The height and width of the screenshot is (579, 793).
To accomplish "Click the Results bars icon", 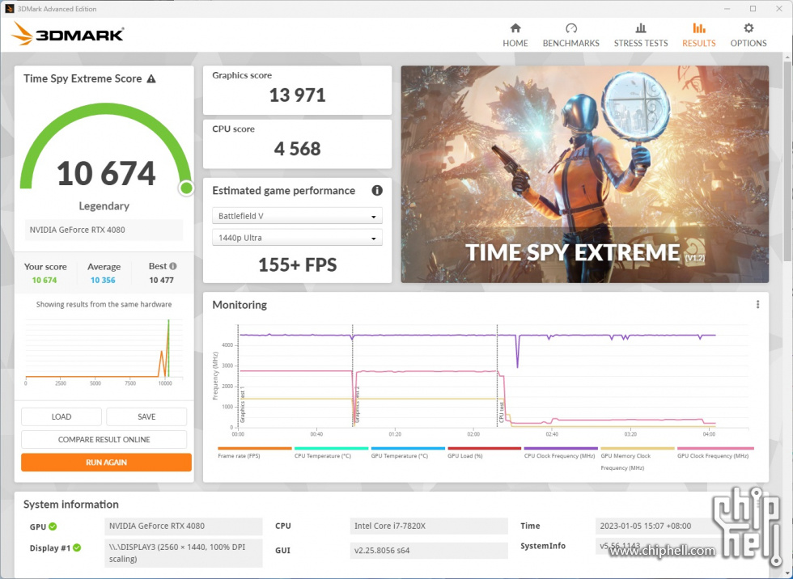I will (x=699, y=27).
